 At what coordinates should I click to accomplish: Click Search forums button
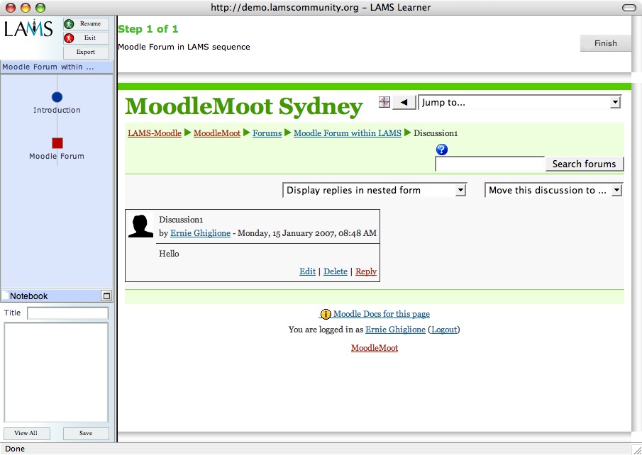point(584,164)
